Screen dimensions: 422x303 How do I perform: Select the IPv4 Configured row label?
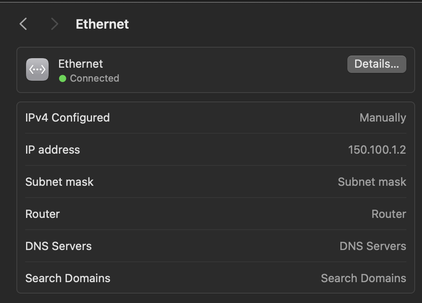[x=68, y=118]
